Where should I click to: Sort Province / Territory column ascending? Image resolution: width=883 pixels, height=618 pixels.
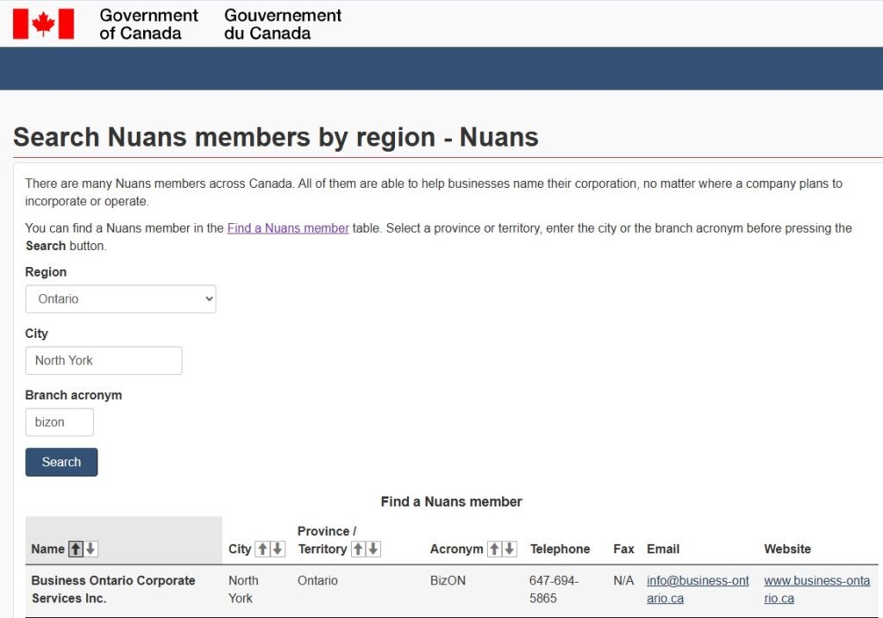pos(358,549)
